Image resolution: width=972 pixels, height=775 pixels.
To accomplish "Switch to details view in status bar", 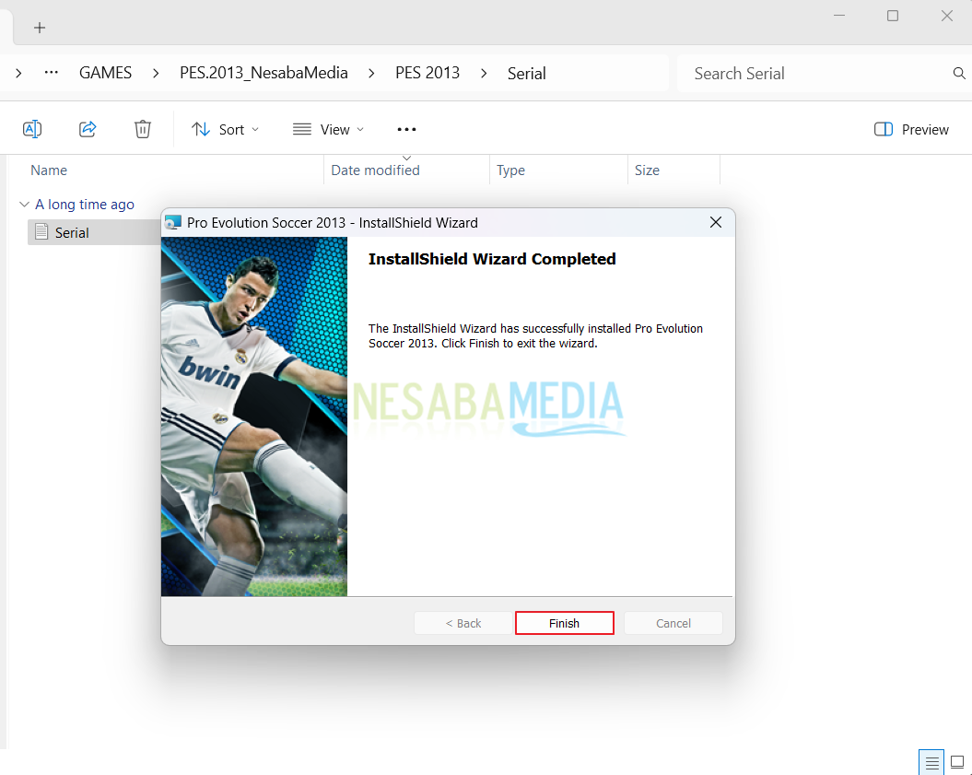I will [931, 762].
